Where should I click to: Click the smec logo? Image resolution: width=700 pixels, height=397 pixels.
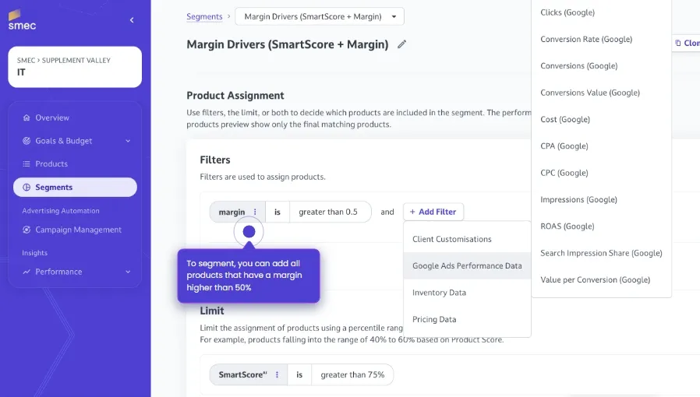point(21,20)
